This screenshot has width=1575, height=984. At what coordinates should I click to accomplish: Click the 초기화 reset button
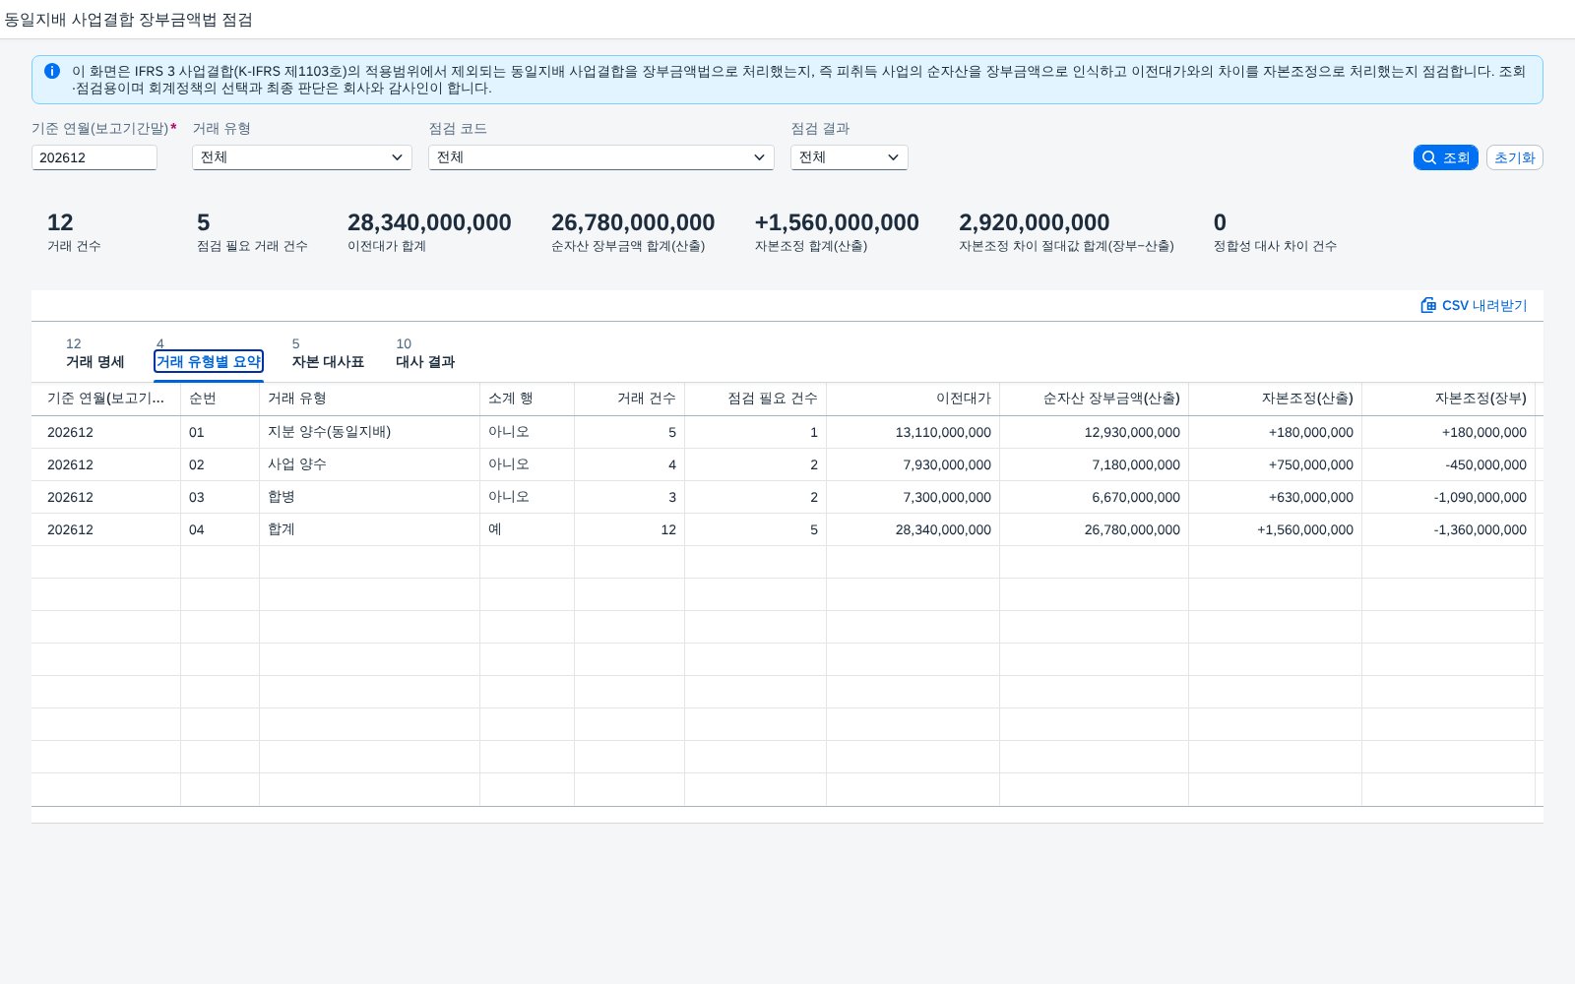(x=1515, y=157)
